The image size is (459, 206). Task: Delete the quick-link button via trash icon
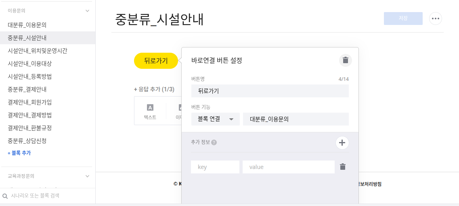pos(345,60)
